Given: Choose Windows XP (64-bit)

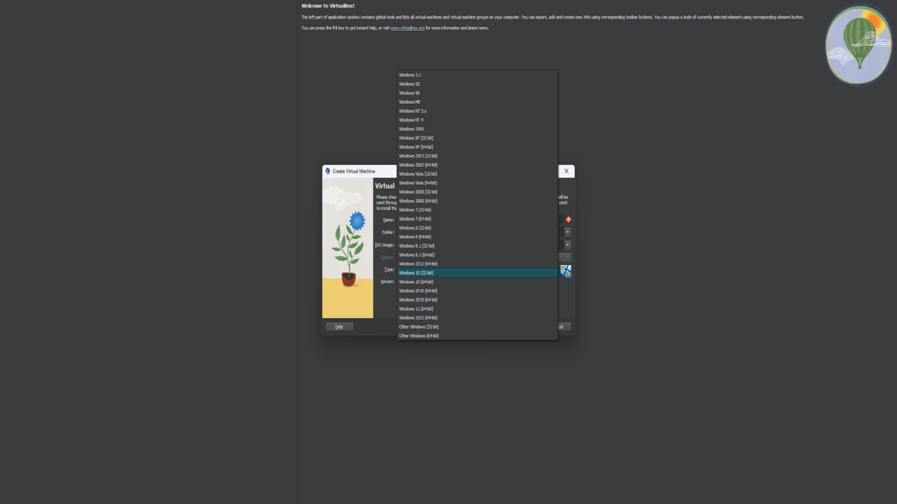Looking at the screenshot, I should pyautogui.click(x=478, y=147).
